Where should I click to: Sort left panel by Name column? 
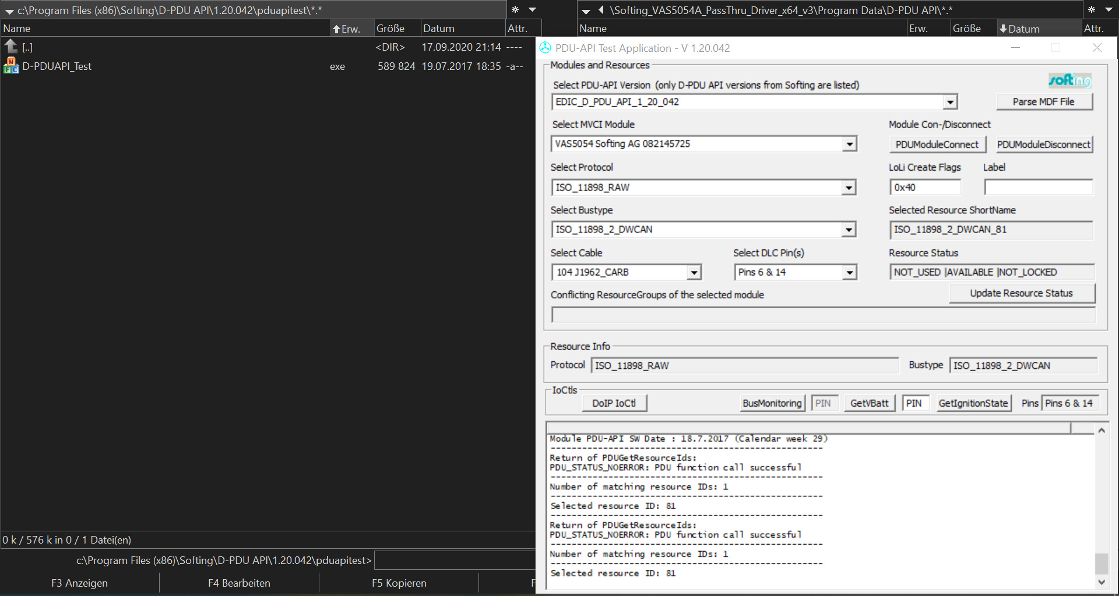pyautogui.click(x=166, y=28)
